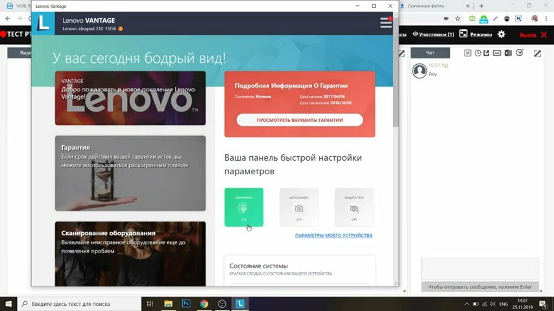
Task: Click the chat message input field
Action: pos(480,269)
